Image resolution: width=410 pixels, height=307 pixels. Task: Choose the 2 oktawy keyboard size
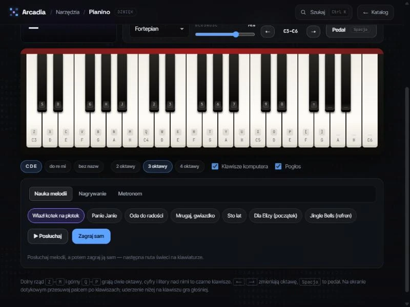coord(126,167)
